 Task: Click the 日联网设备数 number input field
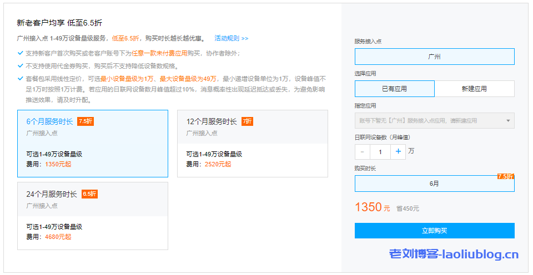tap(380, 151)
